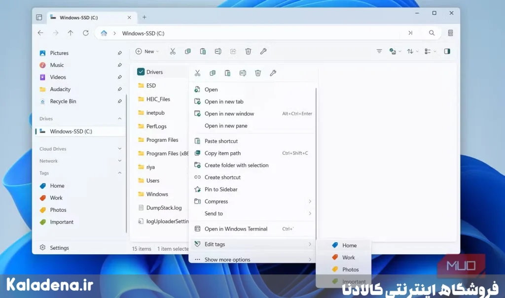Apply the Photos tag from the submenu
The width and height of the screenshot is (505, 298).
[x=344, y=269]
